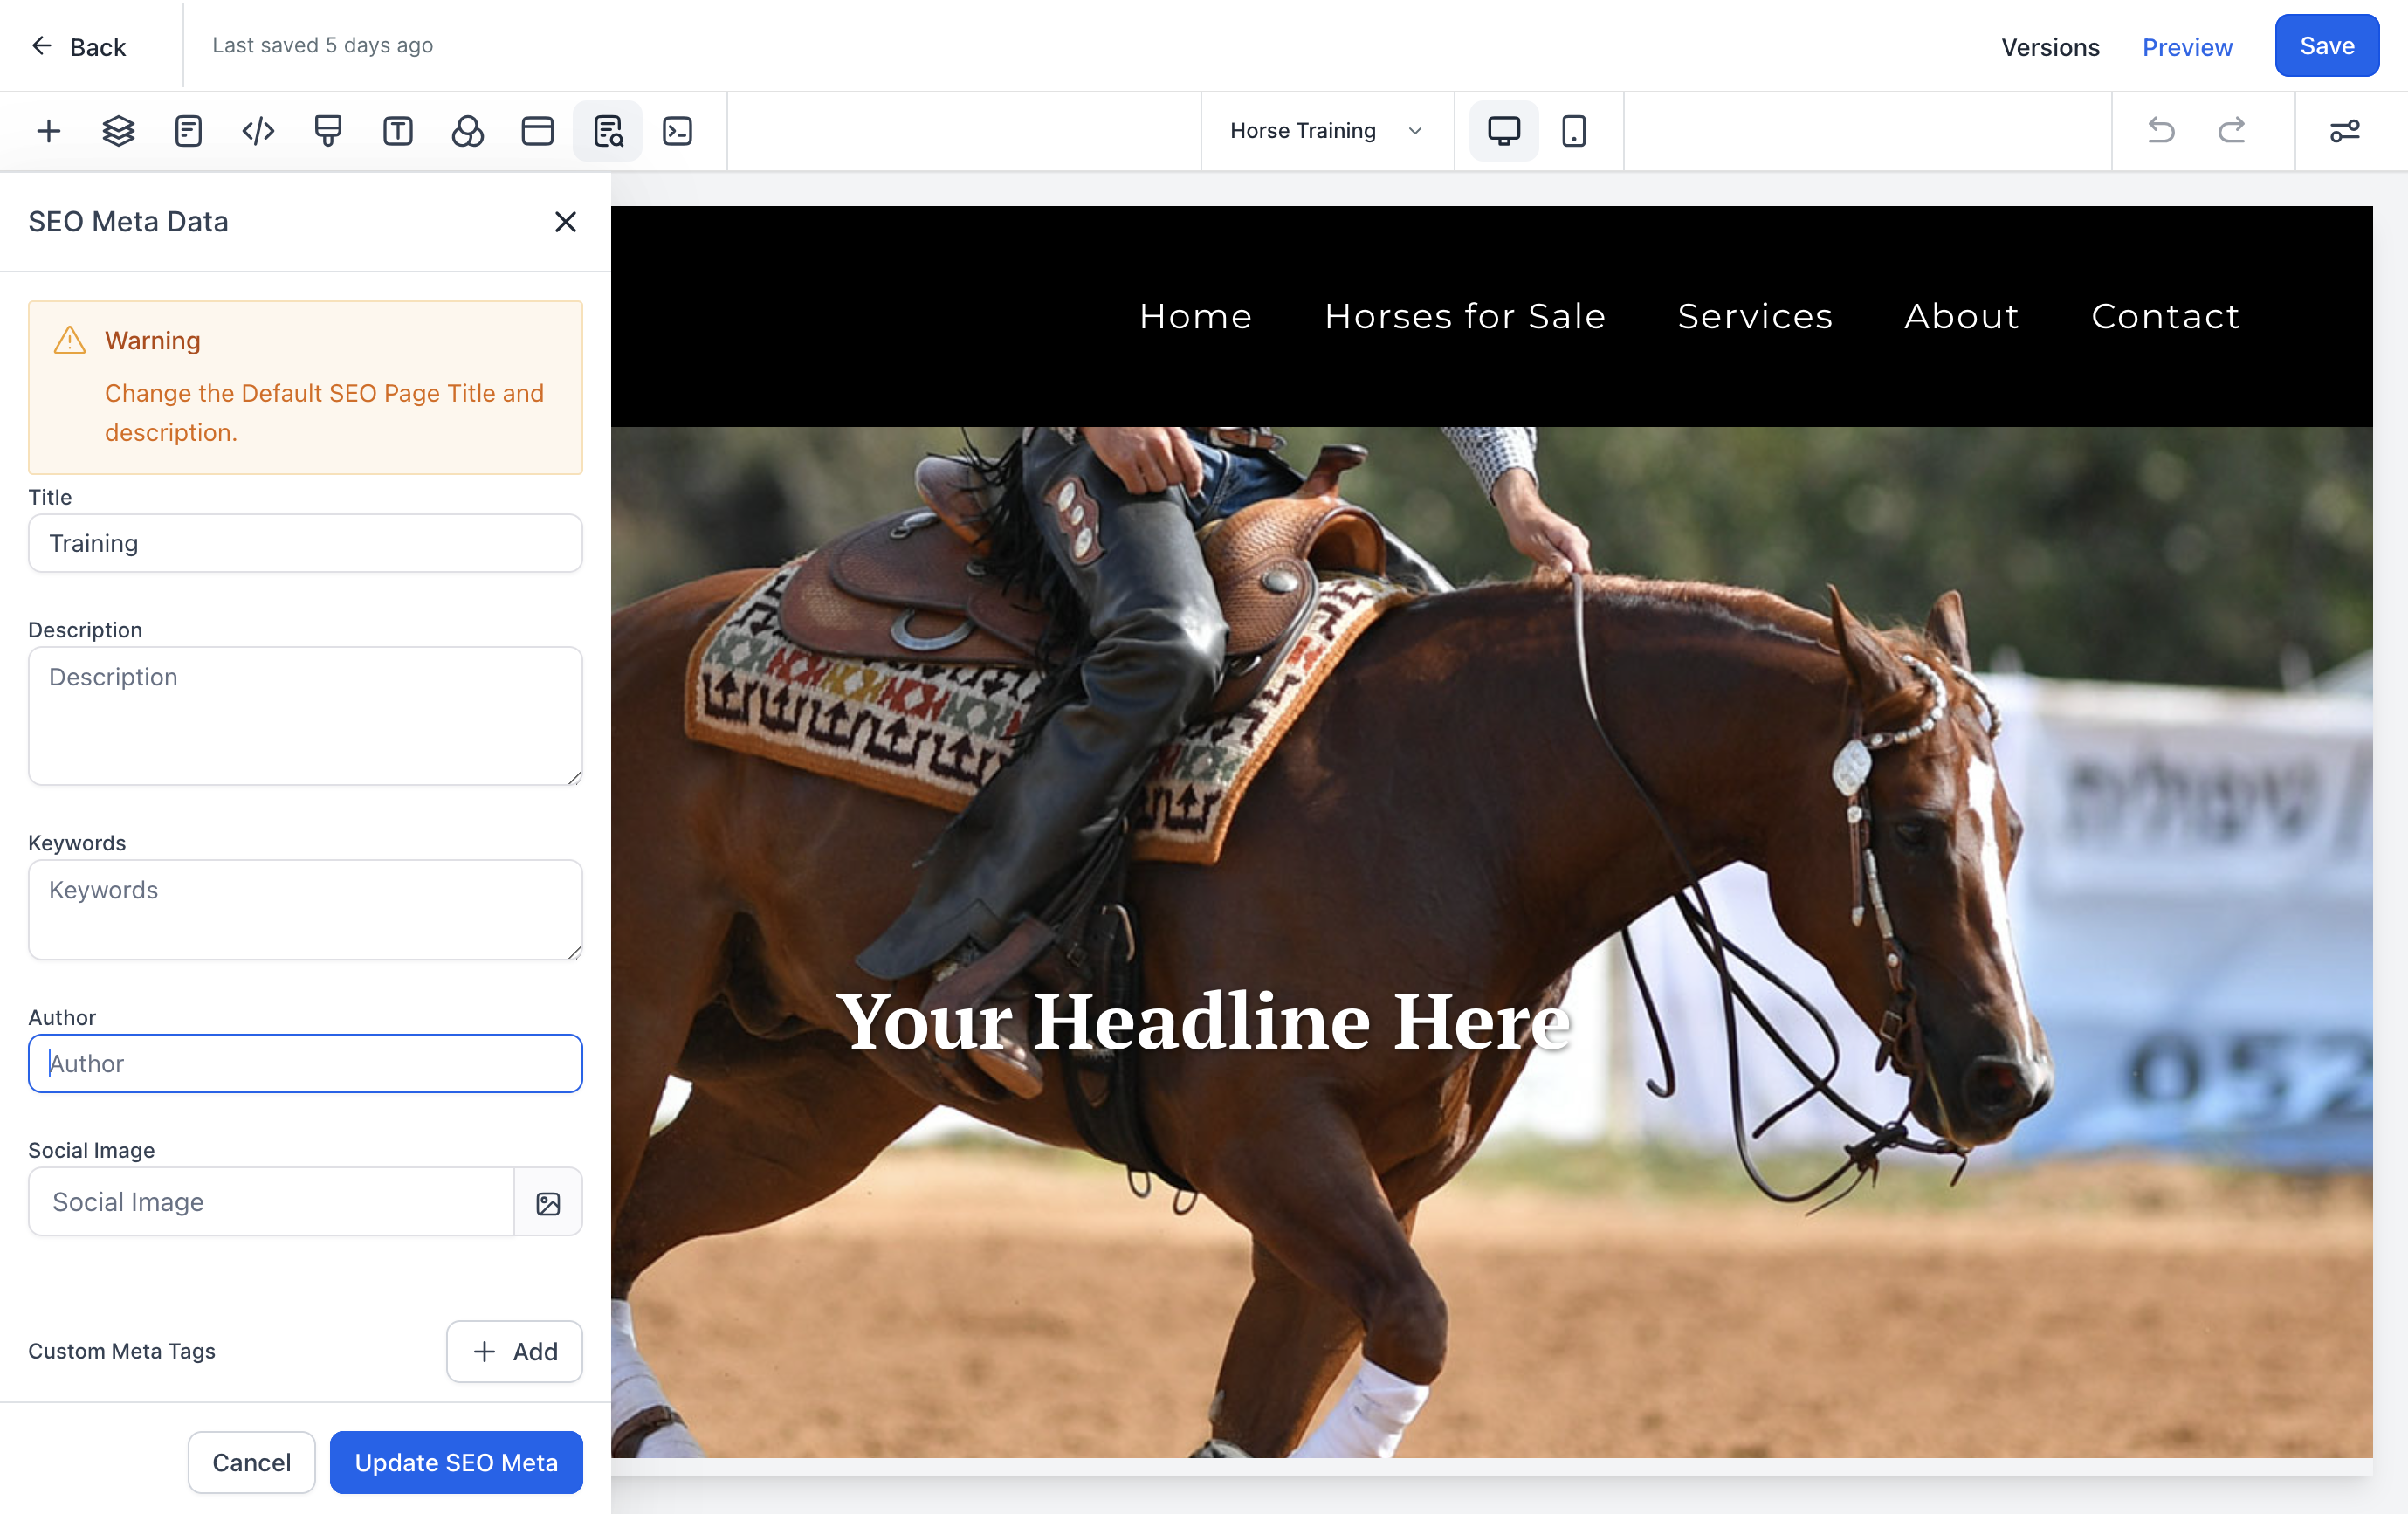The image size is (2408, 1514).
Task: Click the Preview link
Action: (x=2187, y=47)
